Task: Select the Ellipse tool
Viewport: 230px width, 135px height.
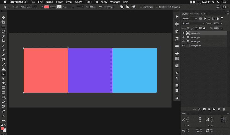Action: [3, 97]
